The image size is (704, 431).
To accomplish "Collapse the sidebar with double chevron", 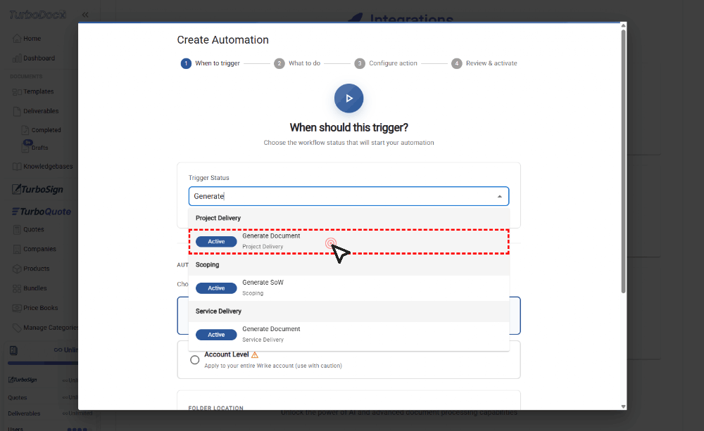I will point(85,15).
